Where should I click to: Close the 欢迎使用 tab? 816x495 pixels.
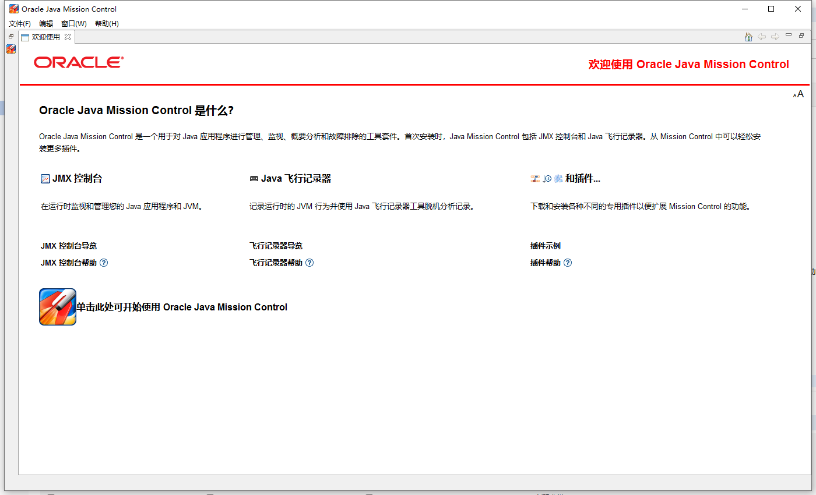coord(68,37)
